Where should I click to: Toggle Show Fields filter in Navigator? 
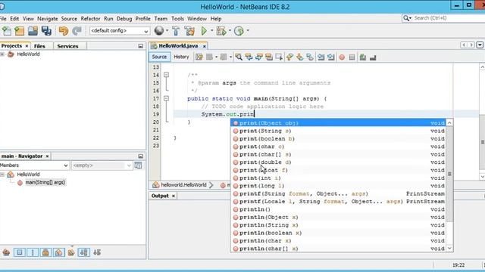20,252
